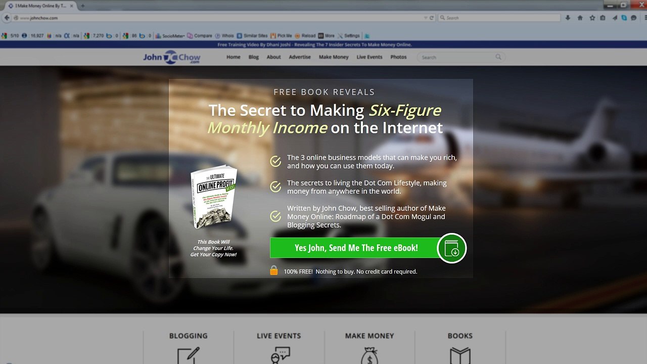Screen dimensions: 647x364
Task: Reload page using address bar refresh icon
Action: [x=432, y=18]
